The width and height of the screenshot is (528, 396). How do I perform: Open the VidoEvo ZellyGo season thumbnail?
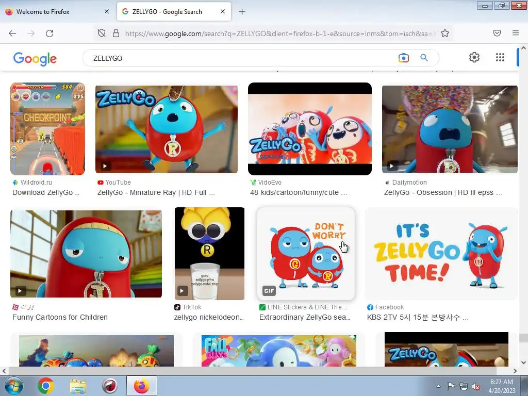[x=310, y=129]
